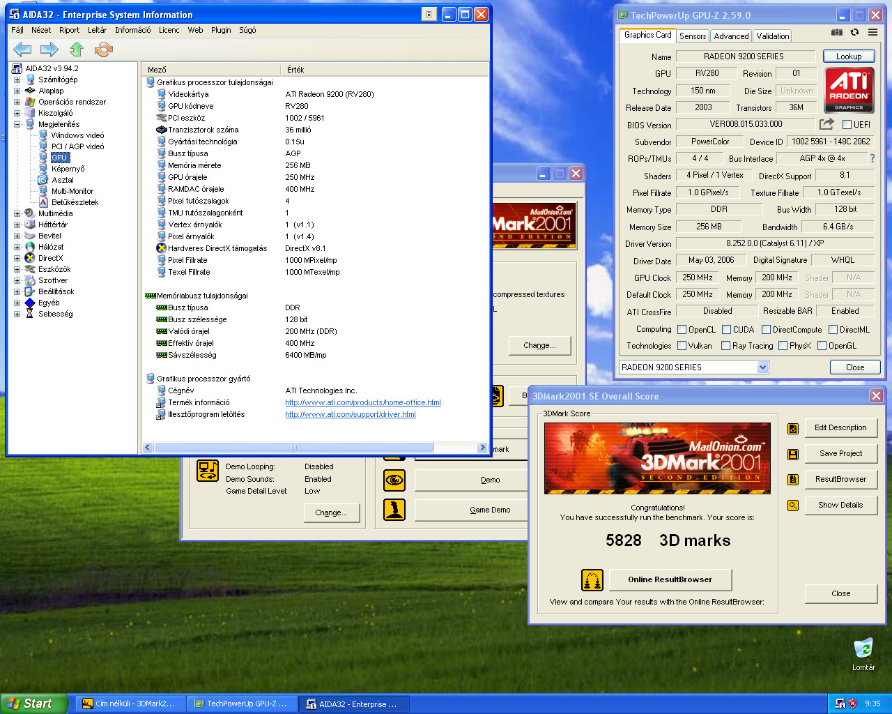Image resolution: width=892 pixels, height=714 pixels.
Task: Toggle the UEFI checkbox
Action: [x=847, y=125]
